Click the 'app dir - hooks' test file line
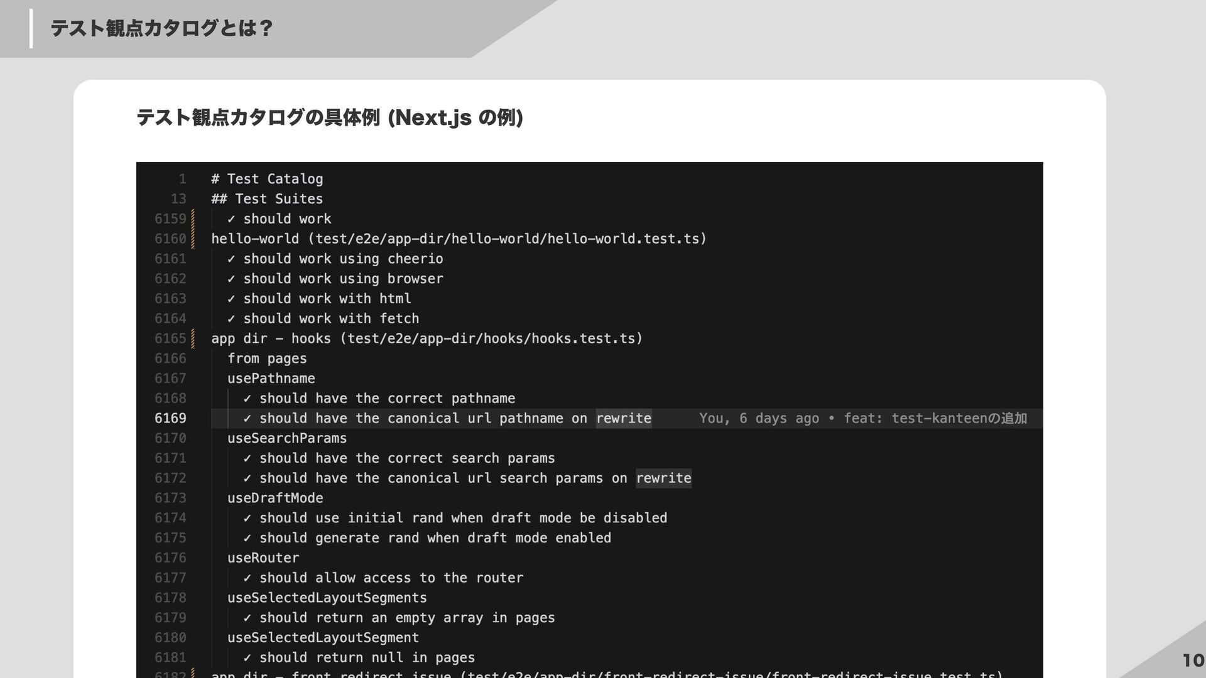1206x678 pixels. (426, 339)
